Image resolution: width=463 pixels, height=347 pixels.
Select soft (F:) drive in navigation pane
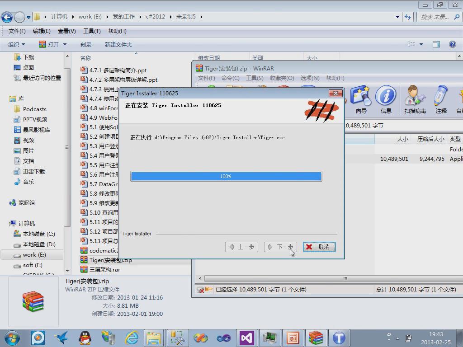point(28,265)
